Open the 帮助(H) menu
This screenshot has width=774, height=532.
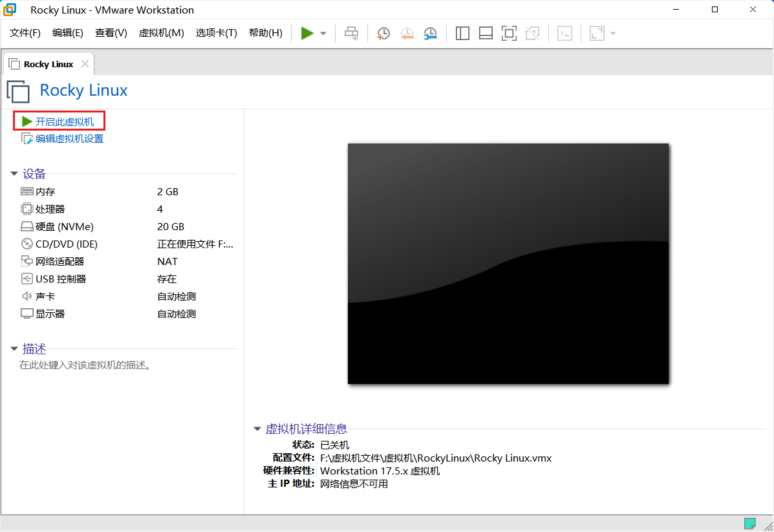(265, 33)
